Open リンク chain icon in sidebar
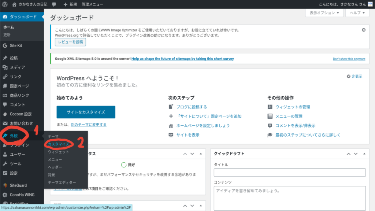 (x=5, y=77)
